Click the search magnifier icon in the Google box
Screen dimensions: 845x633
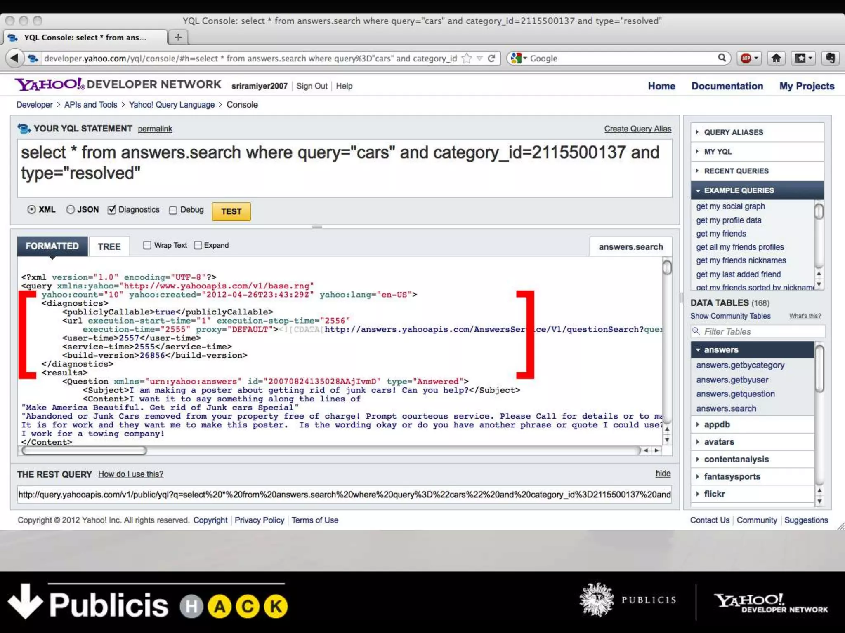point(722,58)
